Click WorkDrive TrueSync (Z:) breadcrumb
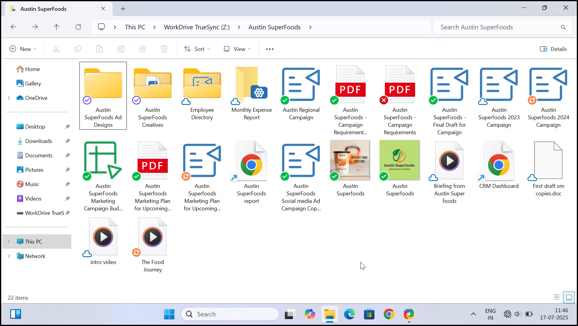This screenshot has width=578, height=326. tap(197, 27)
